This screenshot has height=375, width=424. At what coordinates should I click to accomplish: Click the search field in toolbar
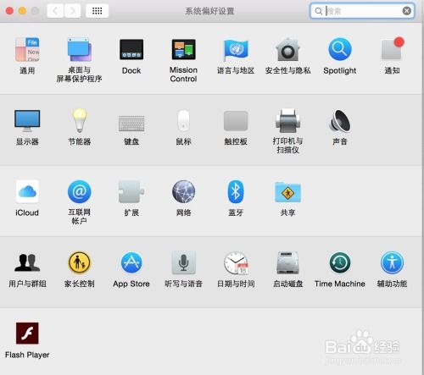[x=362, y=11]
